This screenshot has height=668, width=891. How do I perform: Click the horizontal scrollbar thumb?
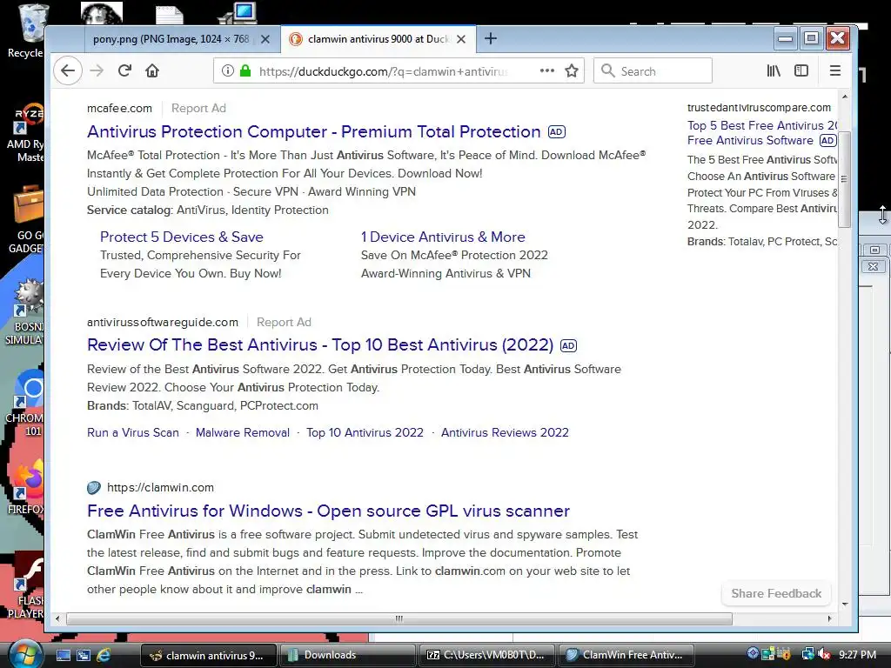pos(399,618)
